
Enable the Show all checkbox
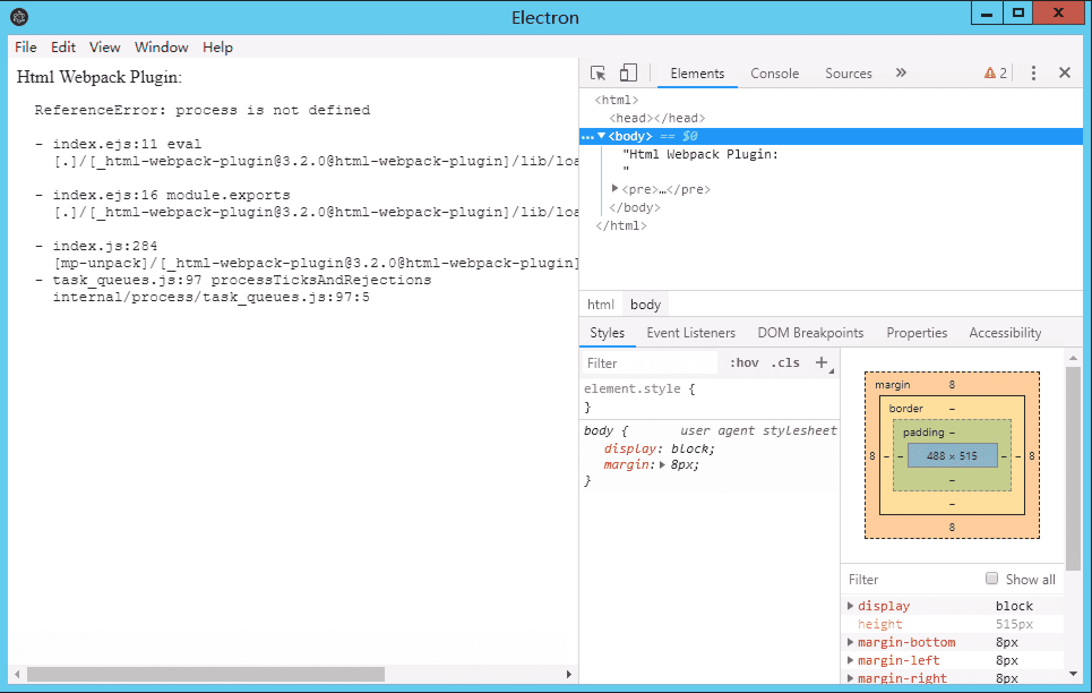point(991,578)
